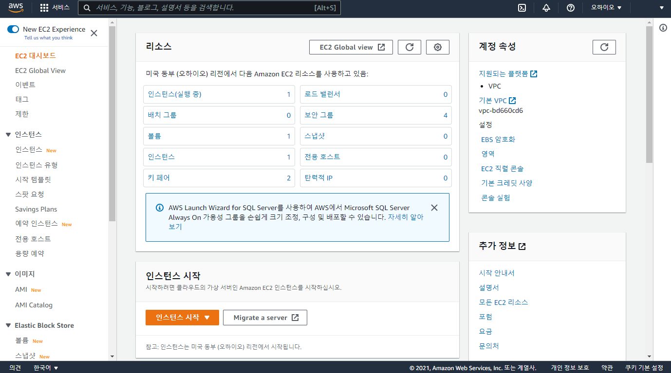Open EC2 직렬 콘솔 setting
Screen dimensions: 671x373
503,169
